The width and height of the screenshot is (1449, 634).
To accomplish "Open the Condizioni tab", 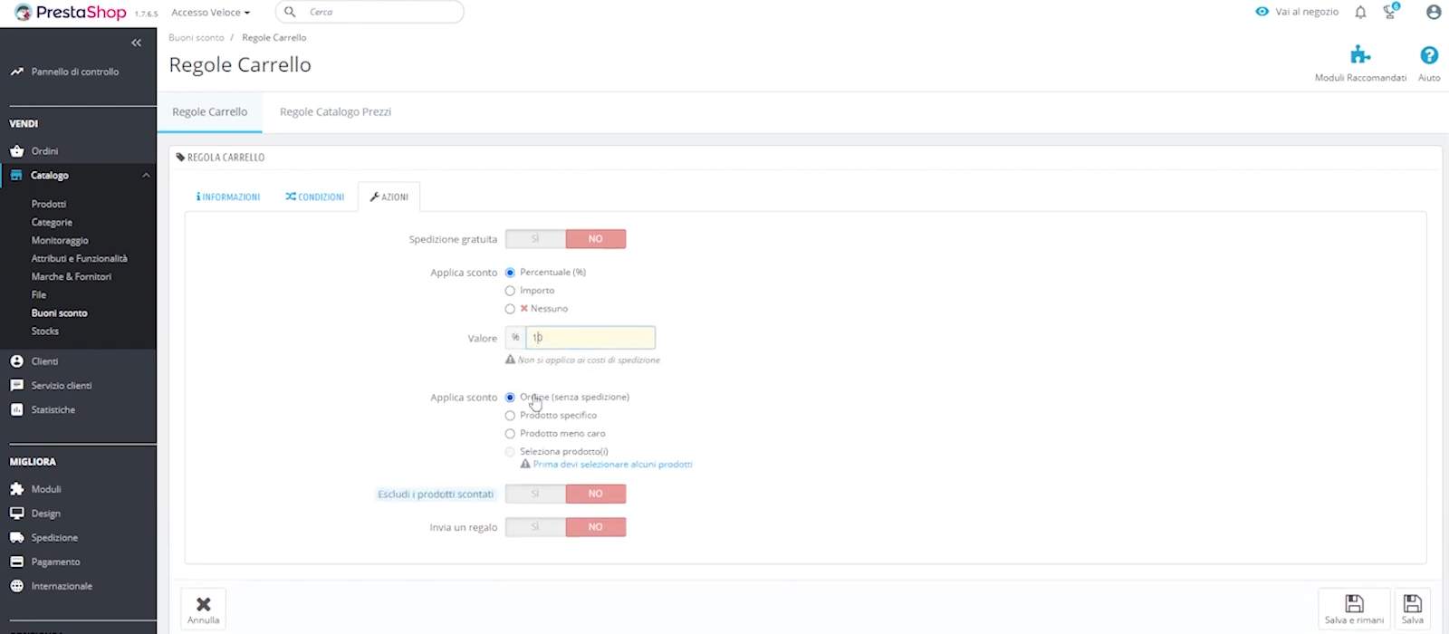I will click(x=315, y=197).
